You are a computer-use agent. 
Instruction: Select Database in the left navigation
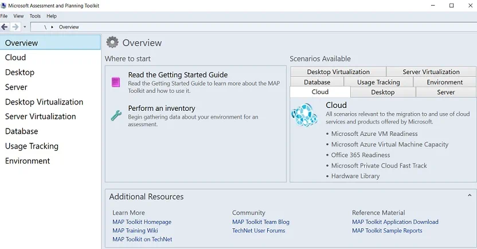[22, 131]
